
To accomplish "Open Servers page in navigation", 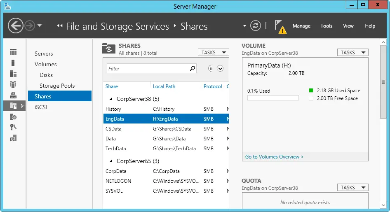I will [44, 54].
